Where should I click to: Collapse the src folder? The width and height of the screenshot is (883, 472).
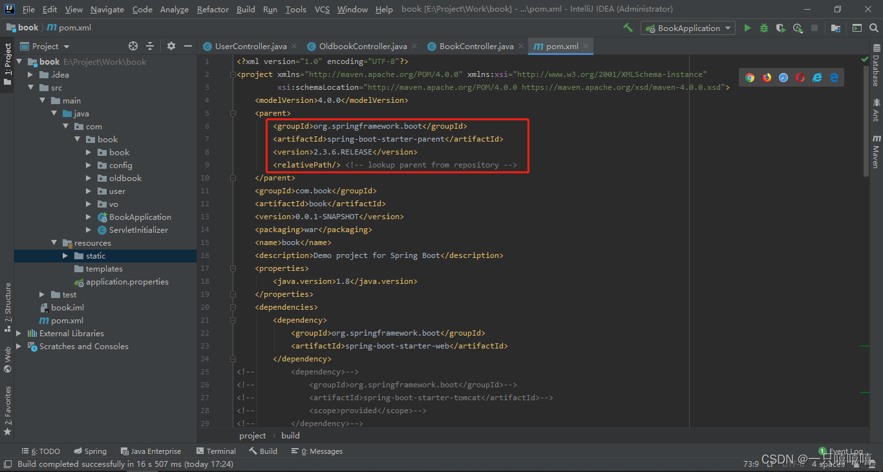[31, 88]
